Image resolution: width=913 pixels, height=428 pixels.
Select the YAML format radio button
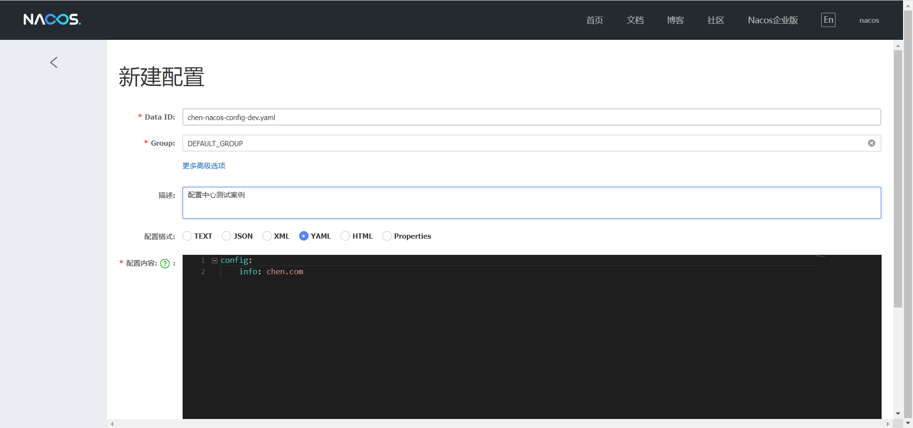[304, 236]
